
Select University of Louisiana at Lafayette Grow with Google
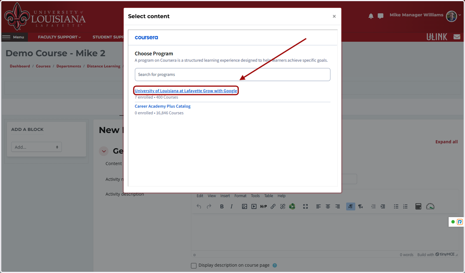tap(186, 91)
